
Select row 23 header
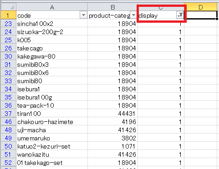pos(8,24)
